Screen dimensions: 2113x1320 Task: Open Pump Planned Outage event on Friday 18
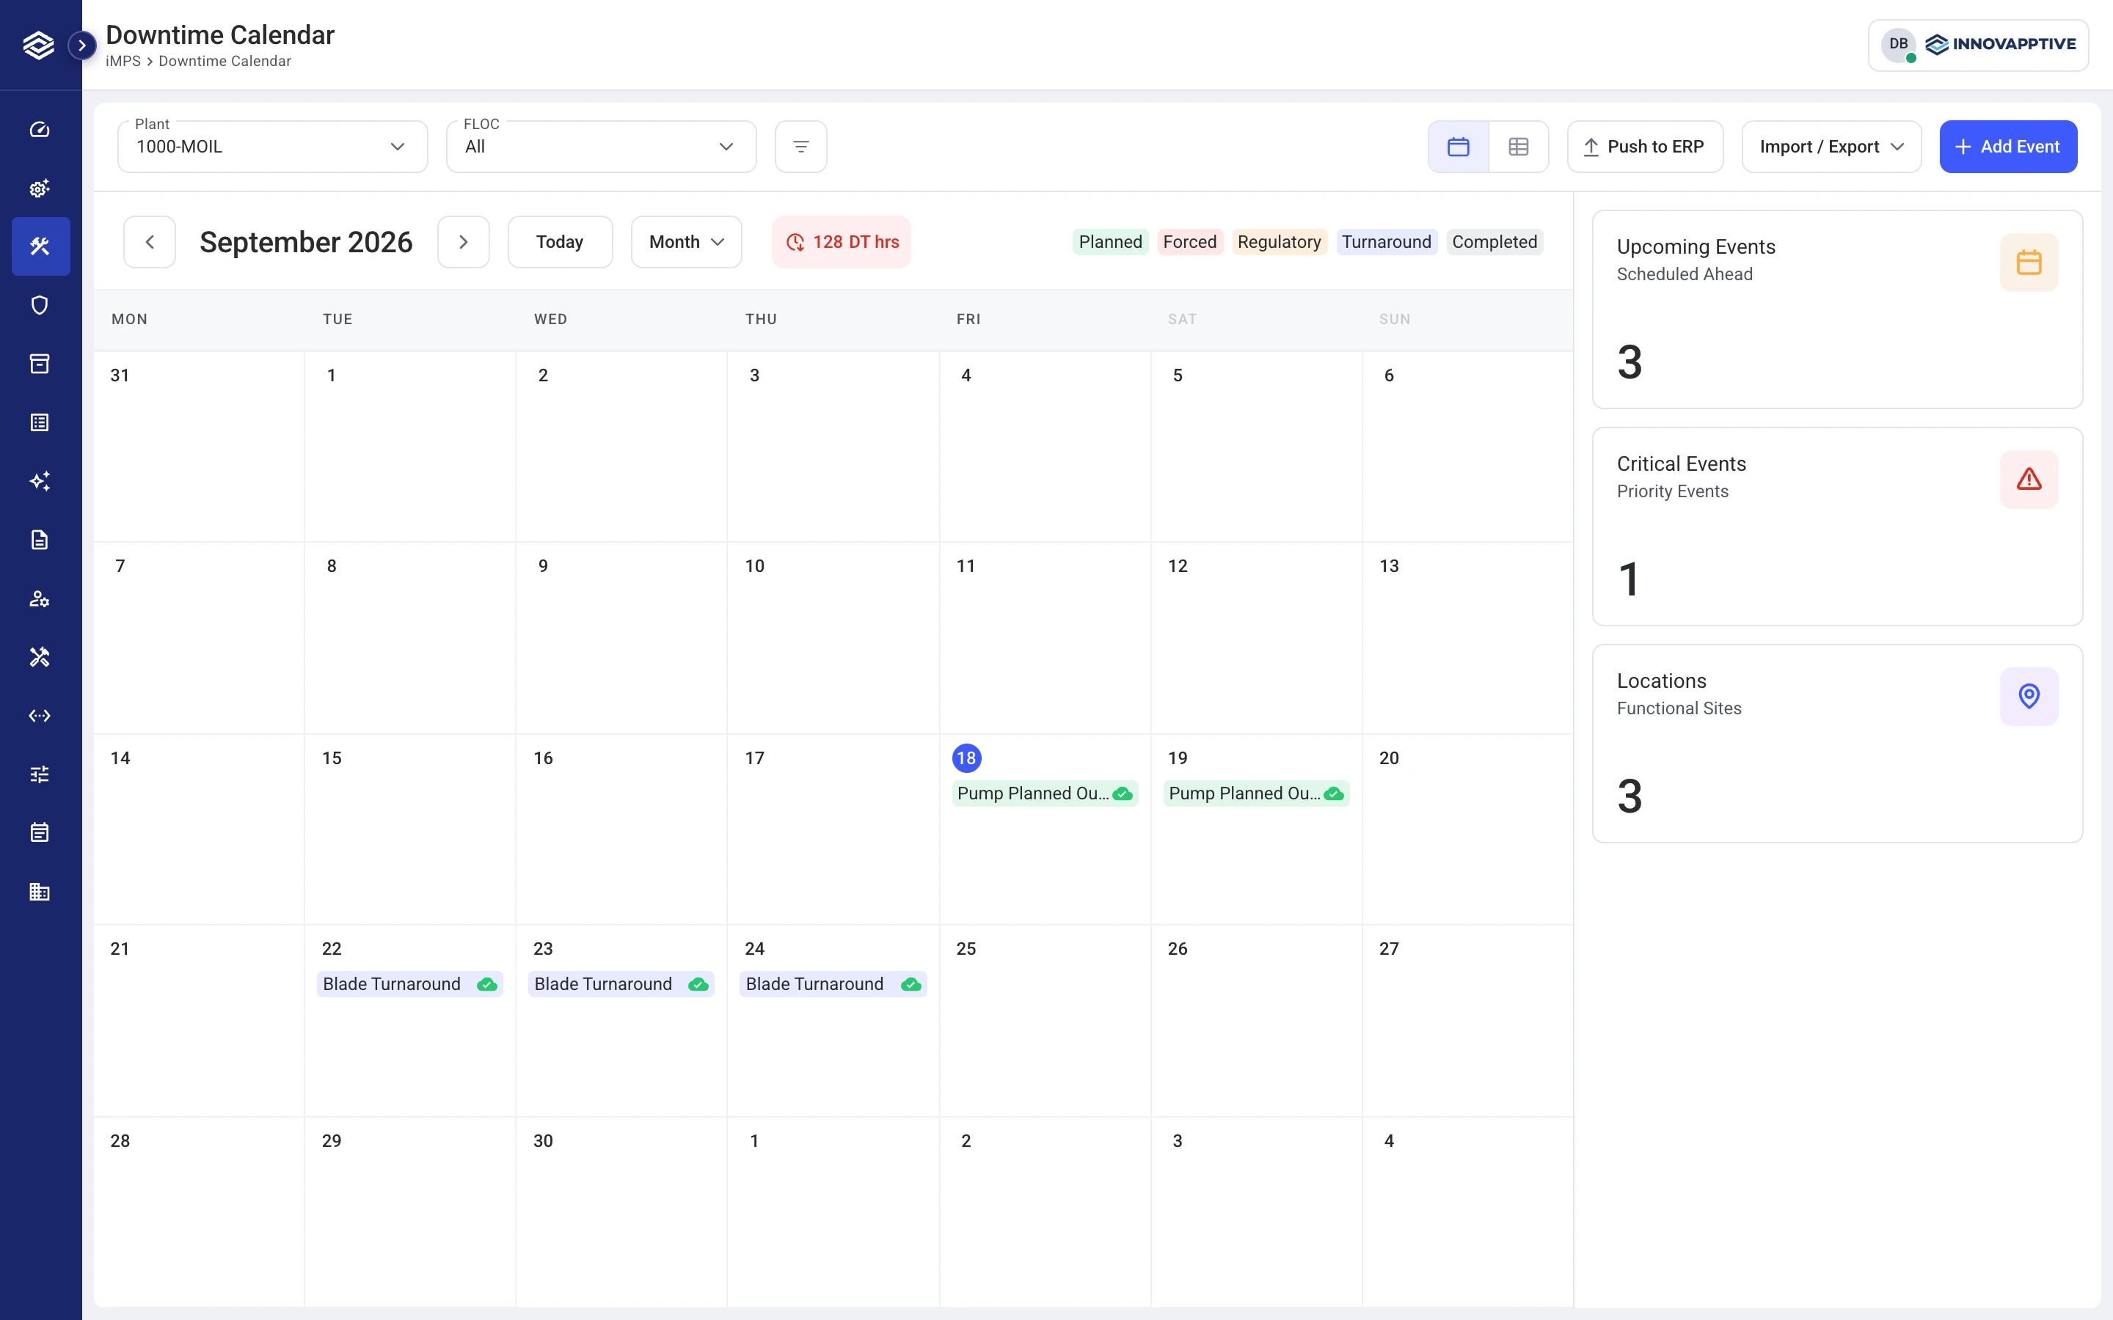point(1044,793)
